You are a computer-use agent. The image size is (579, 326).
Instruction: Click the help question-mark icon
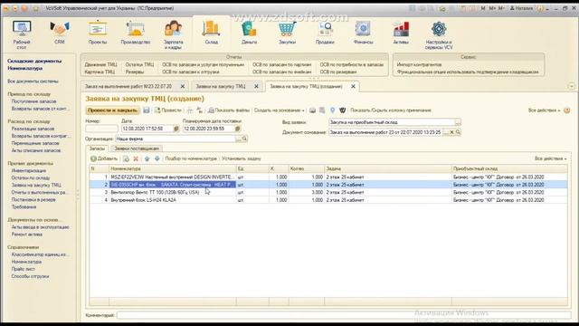tap(567, 110)
